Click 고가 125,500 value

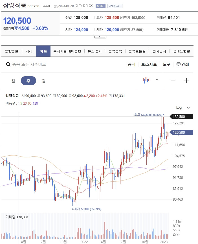112,17
